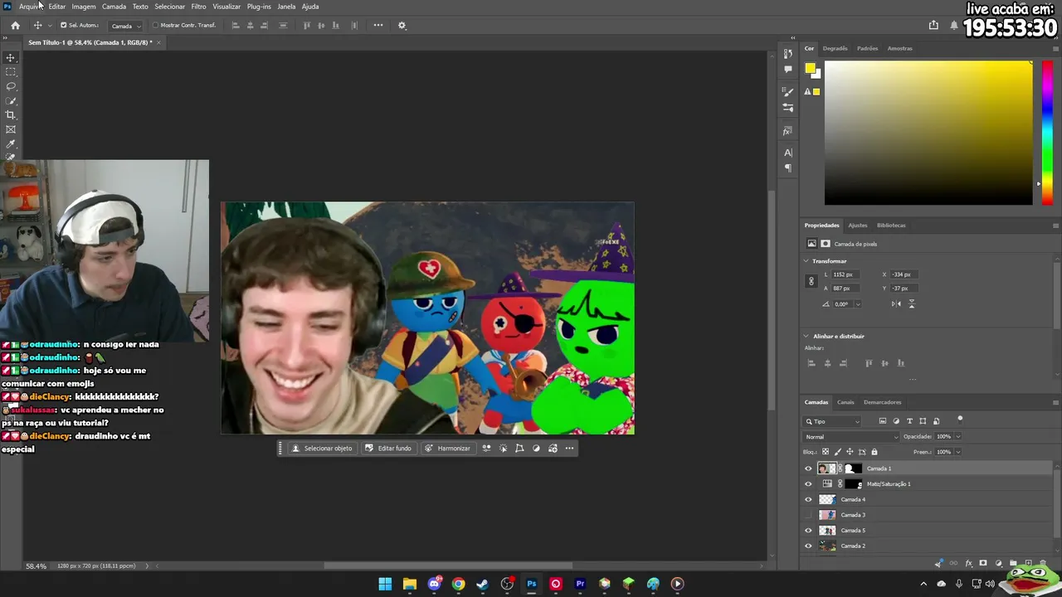Open Google Chrome from the taskbar
Viewport: 1062px width, 597px height.
click(x=458, y=584)
